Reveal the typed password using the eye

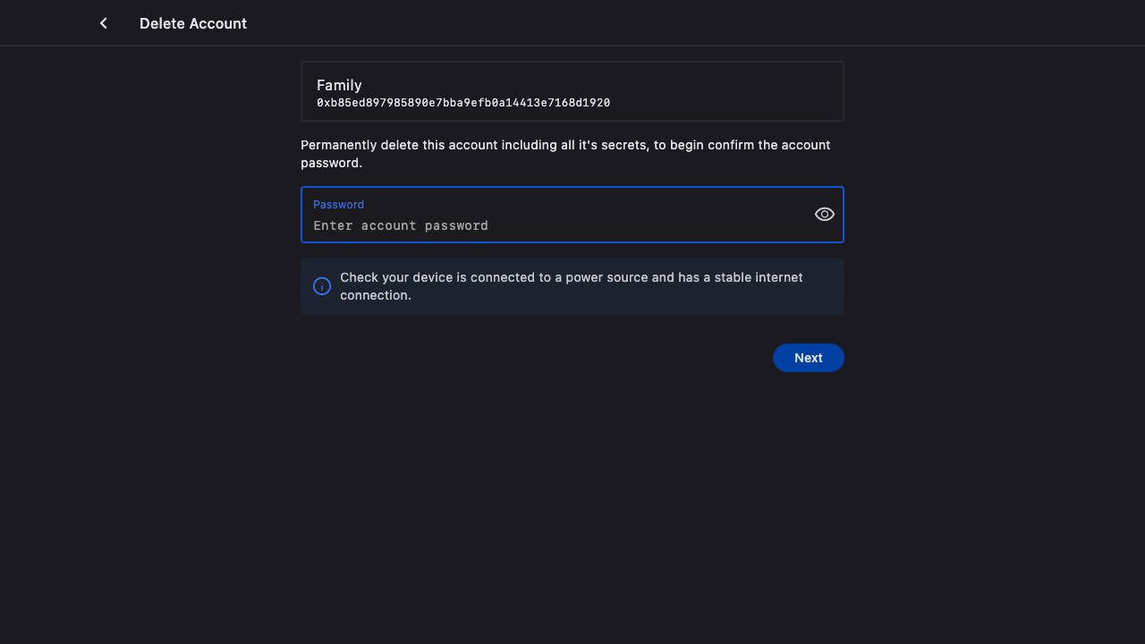pos(824,215)
